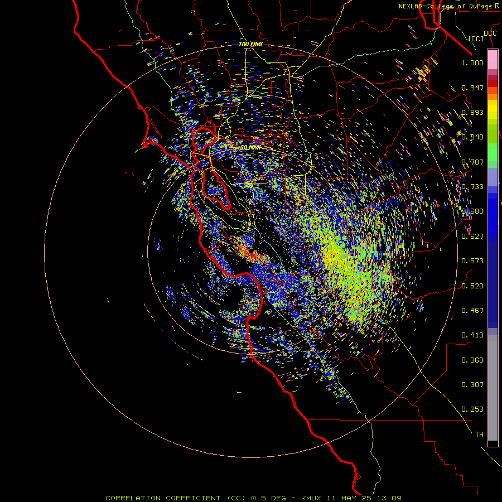Select the 0.253 scale value
This screenshot has width=502, height=502.
pyautogui.click(x=472, y=409)
